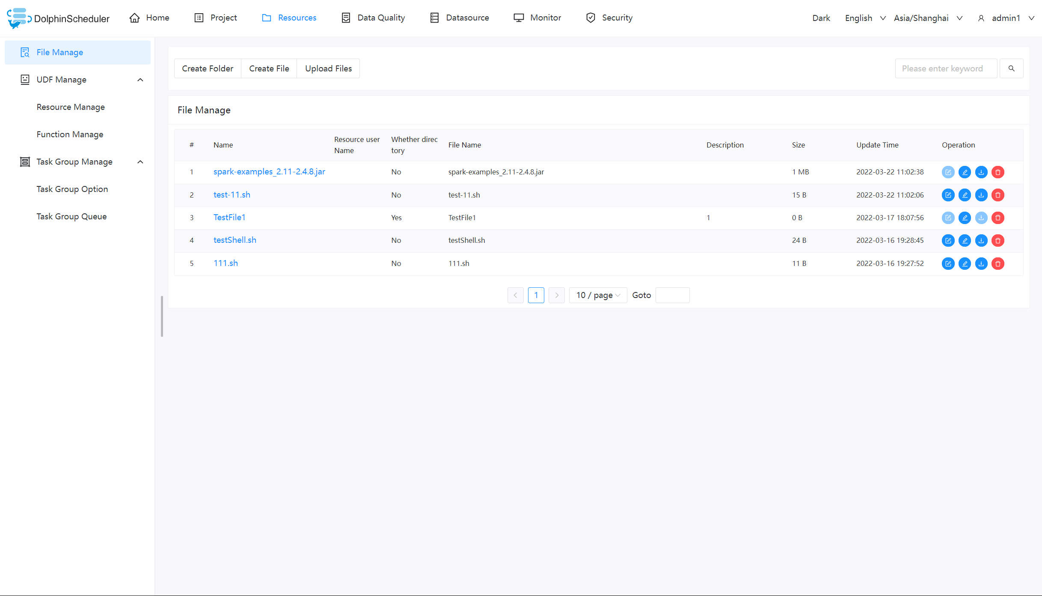
Task: Collapse the UDF Manage section
Action: click(x=140, y=80)
